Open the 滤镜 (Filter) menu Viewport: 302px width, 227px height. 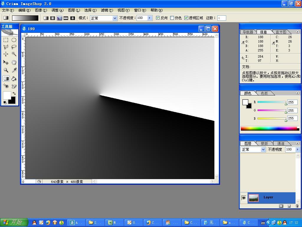106,10
